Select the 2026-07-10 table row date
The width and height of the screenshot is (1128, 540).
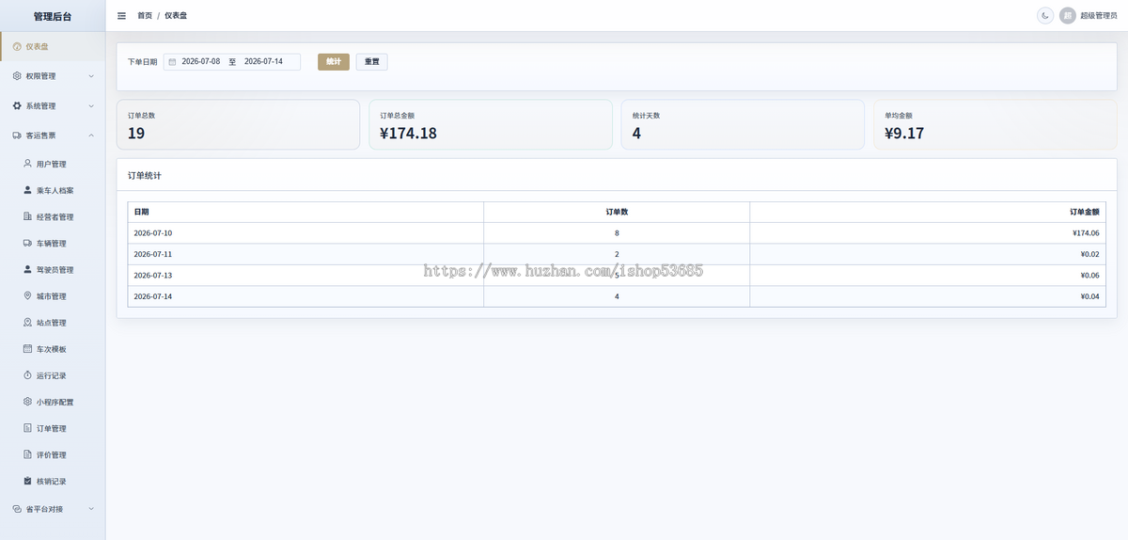click(x=153, y=233)
